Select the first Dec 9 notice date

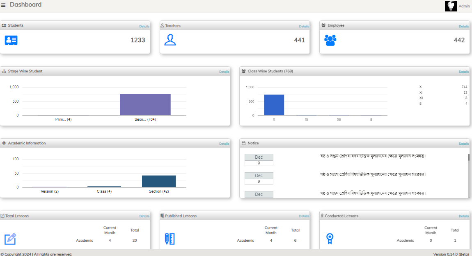point(259,160)
